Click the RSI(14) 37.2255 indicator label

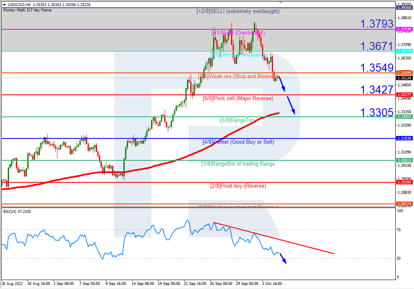coord(18,211)
